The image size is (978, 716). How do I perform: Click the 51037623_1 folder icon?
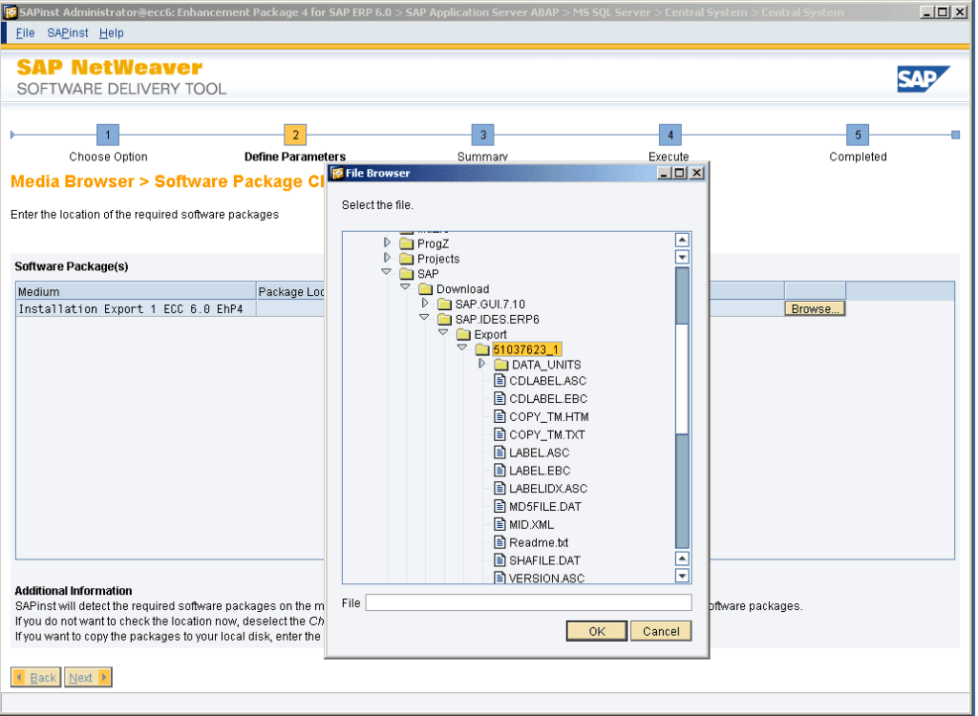[482, 349]
